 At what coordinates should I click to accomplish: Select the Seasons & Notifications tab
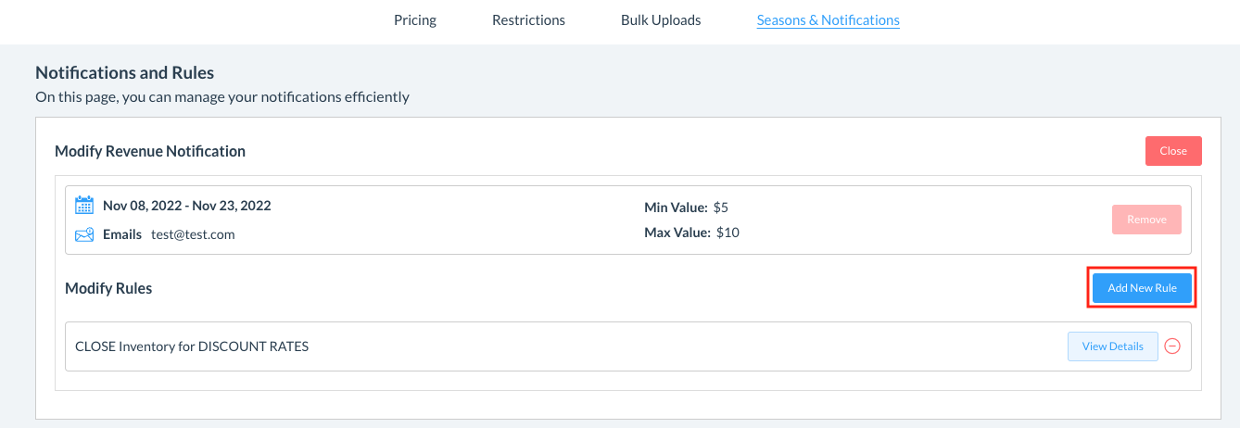pyautogui.click(x=828, y=19)
